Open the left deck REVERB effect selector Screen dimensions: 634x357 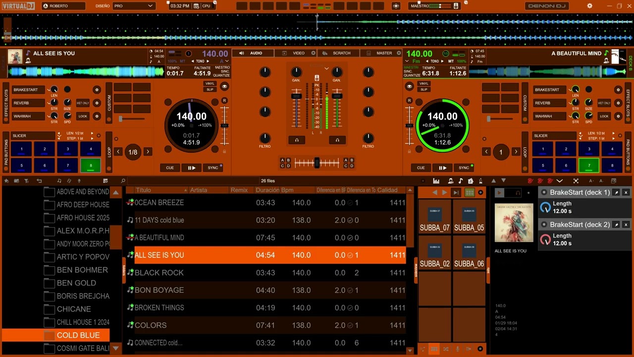click(x=28, y=103)
